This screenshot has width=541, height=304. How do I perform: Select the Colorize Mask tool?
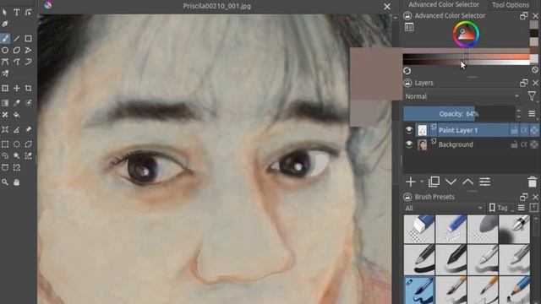pyautogui.click(x=28, y=103)
